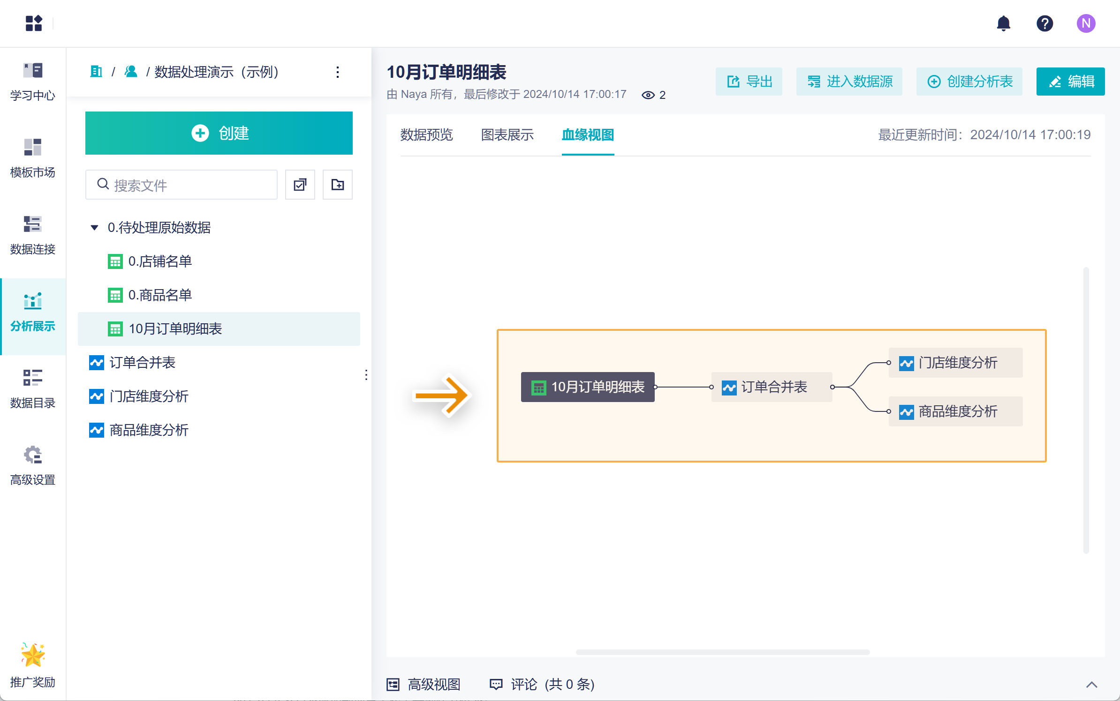The height and width of the screenshot is (701, 1120).
Task: Click the horizontal scrollbar below the lineage view
Action: (722, 652)
